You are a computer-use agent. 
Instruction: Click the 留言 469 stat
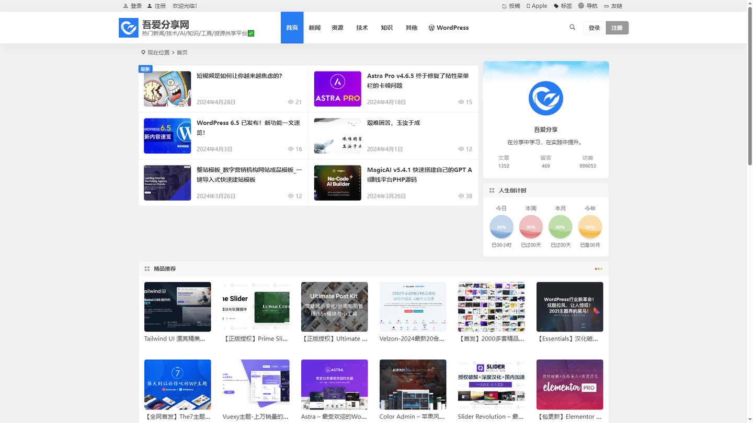545,161
